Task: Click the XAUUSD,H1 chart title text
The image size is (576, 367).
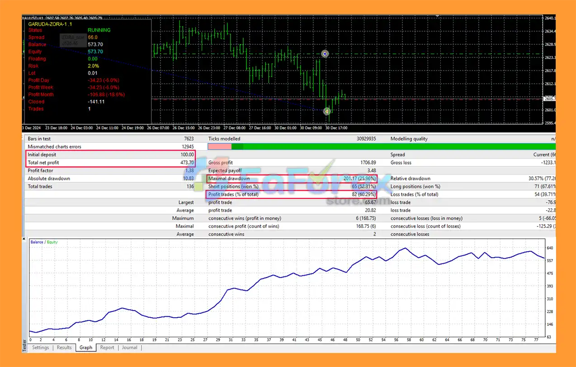Action: point(36,18)
